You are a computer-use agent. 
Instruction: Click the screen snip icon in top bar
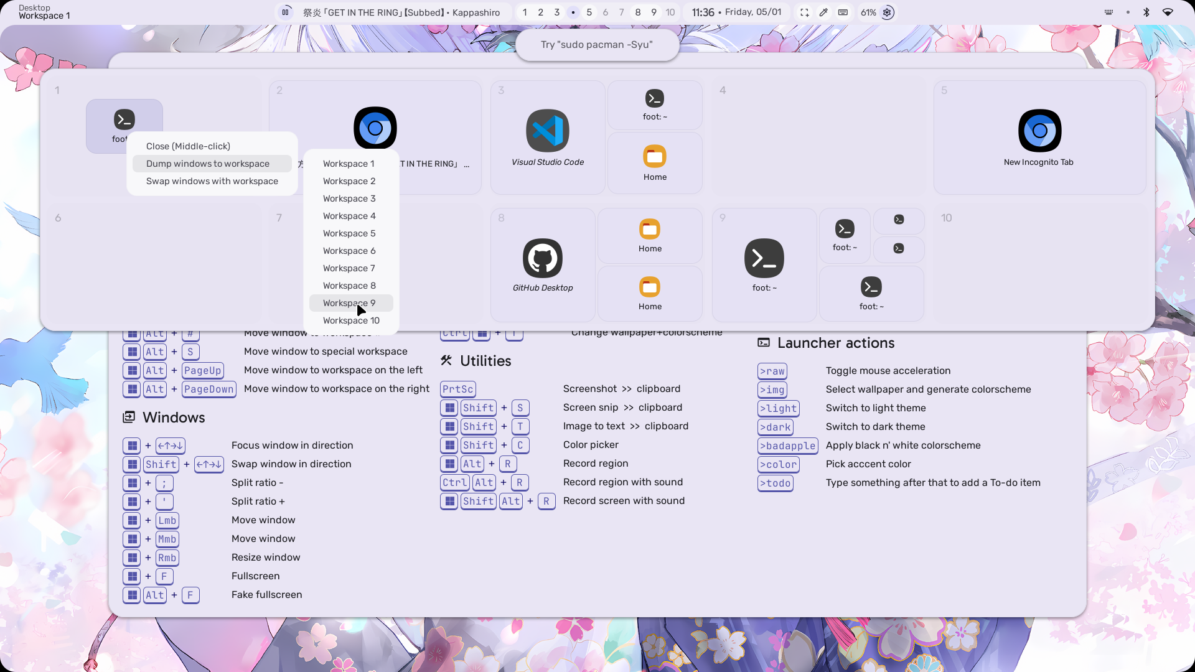804,12
